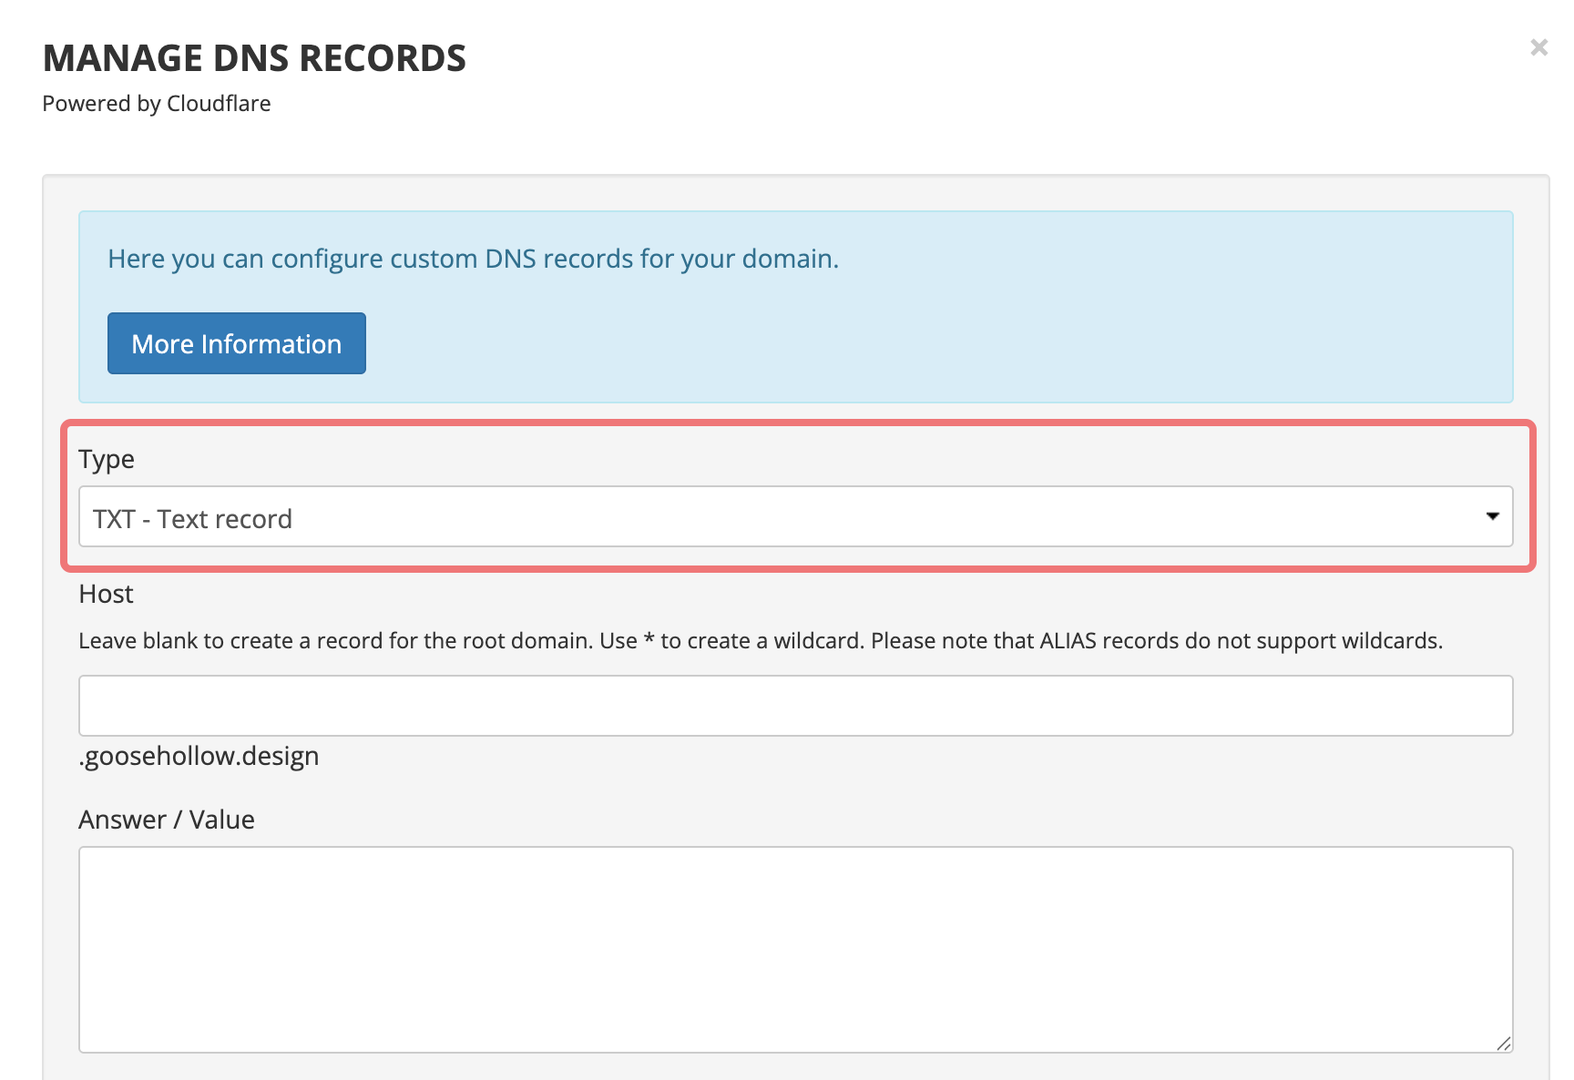Click the 'MANAGE DNS RECORDS' heading
The height and width of the screenshot is (1080, 1574).
(x=254, y=58)
